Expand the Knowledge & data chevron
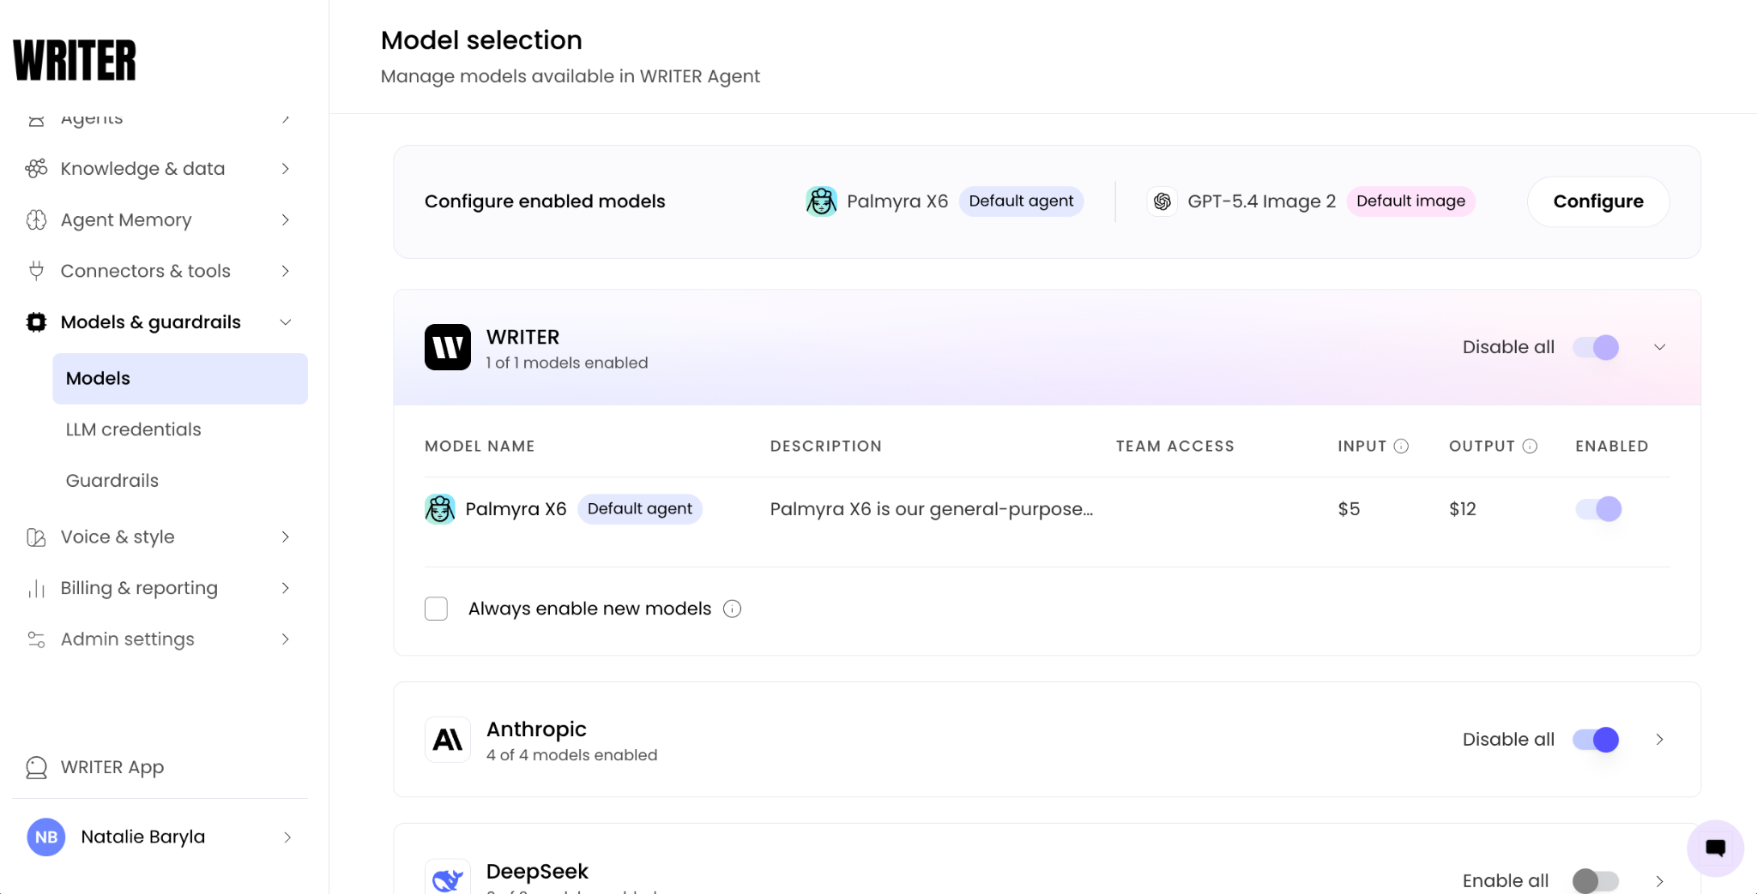 click(286, 169)
